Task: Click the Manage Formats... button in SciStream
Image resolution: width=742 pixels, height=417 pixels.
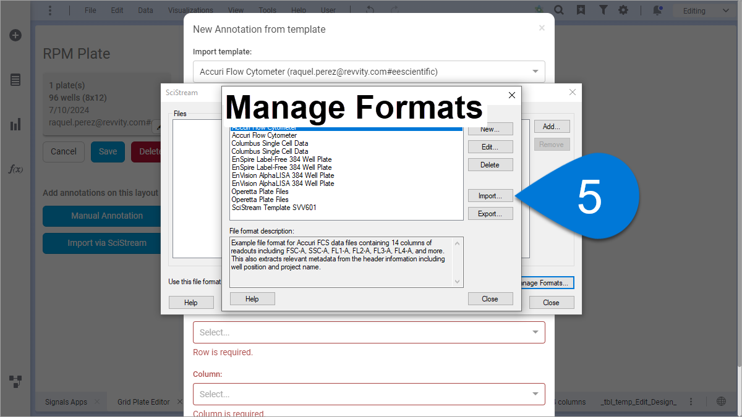Action: click(x=548, y=283)
